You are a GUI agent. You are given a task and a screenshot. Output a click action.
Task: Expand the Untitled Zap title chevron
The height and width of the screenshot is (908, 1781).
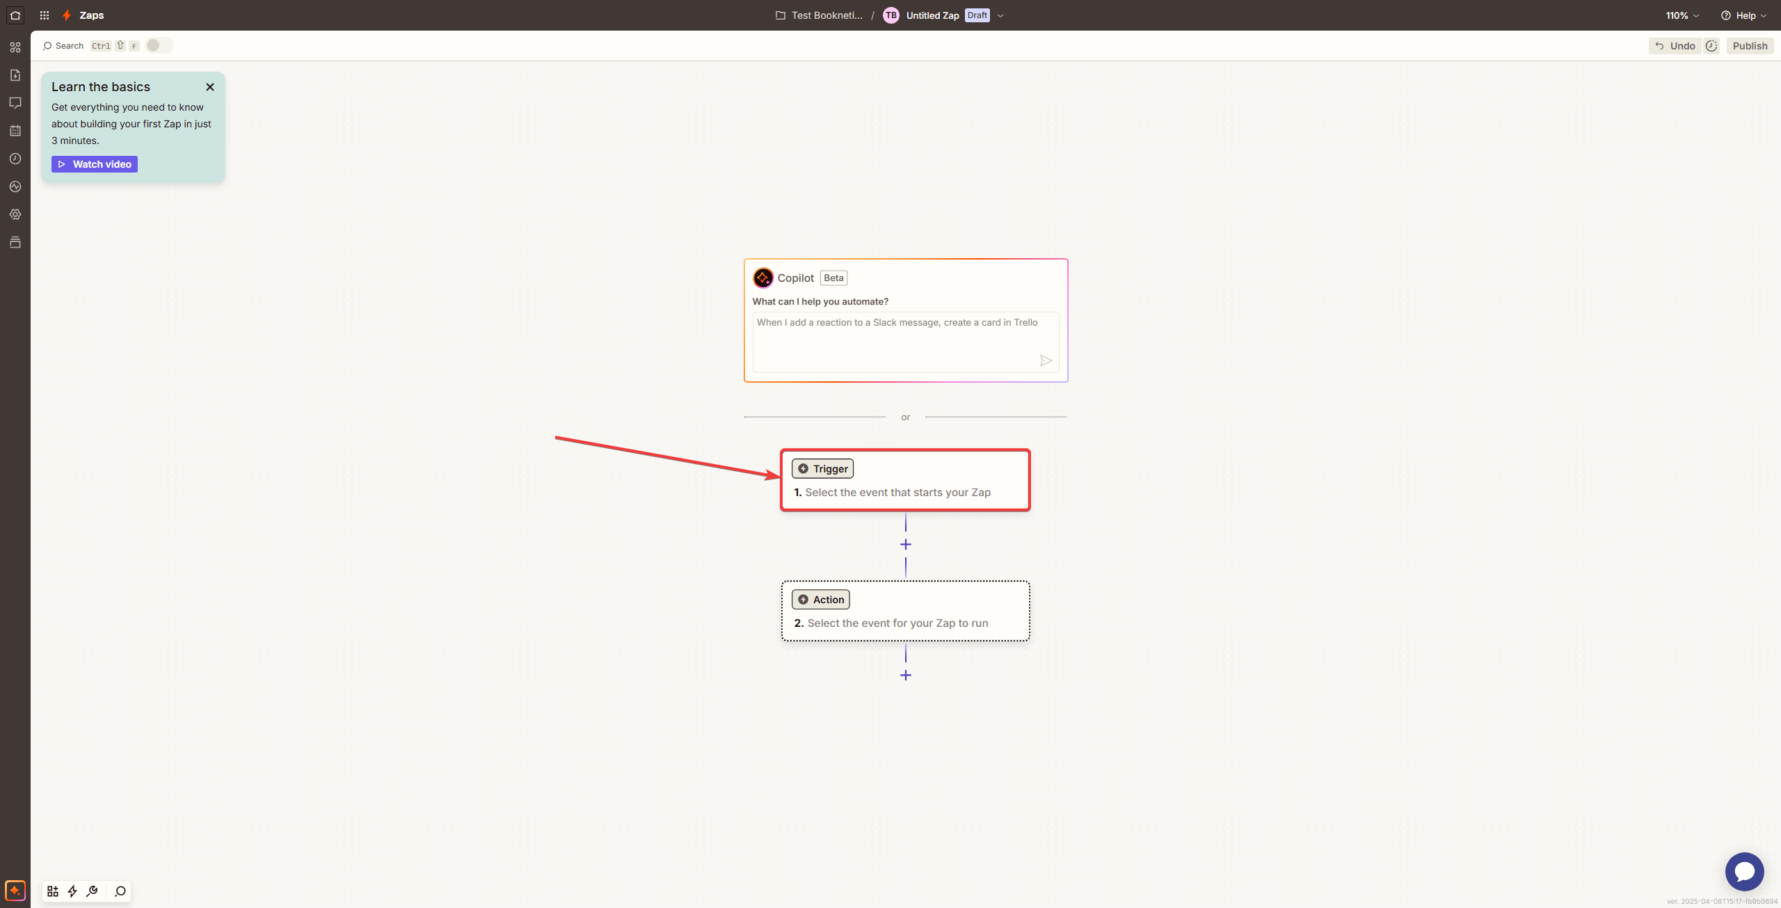(x=1000, y=15)
